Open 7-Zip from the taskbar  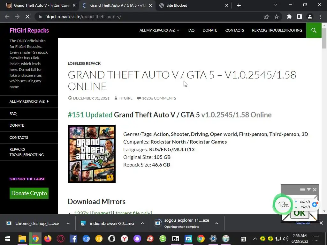(176, 239)
